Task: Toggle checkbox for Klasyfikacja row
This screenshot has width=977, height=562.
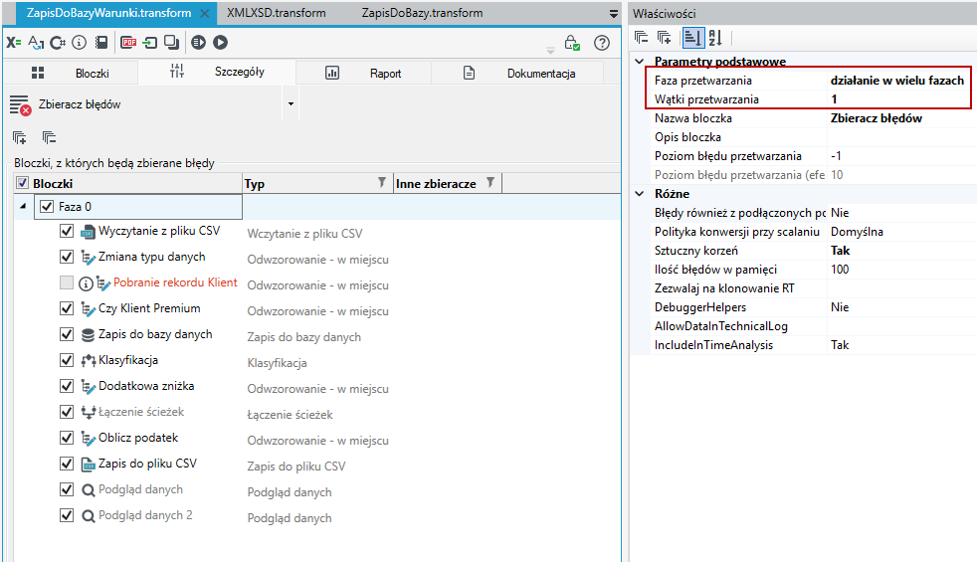Action: (x=67, y=360)
